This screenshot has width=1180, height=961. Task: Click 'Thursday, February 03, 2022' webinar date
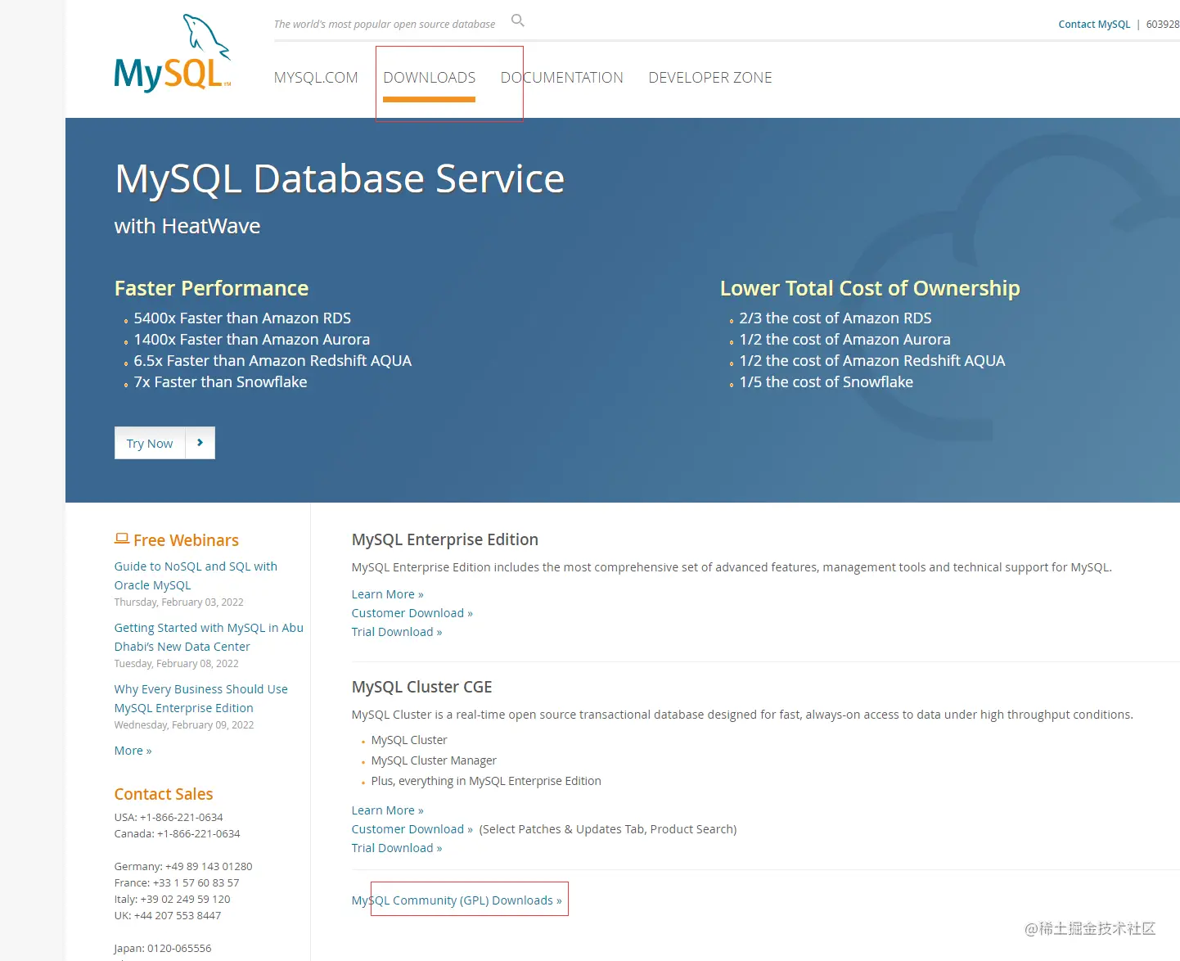(179, 602)
